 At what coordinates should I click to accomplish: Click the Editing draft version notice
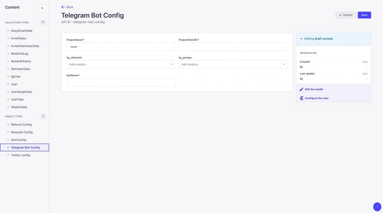coord(333,39)
